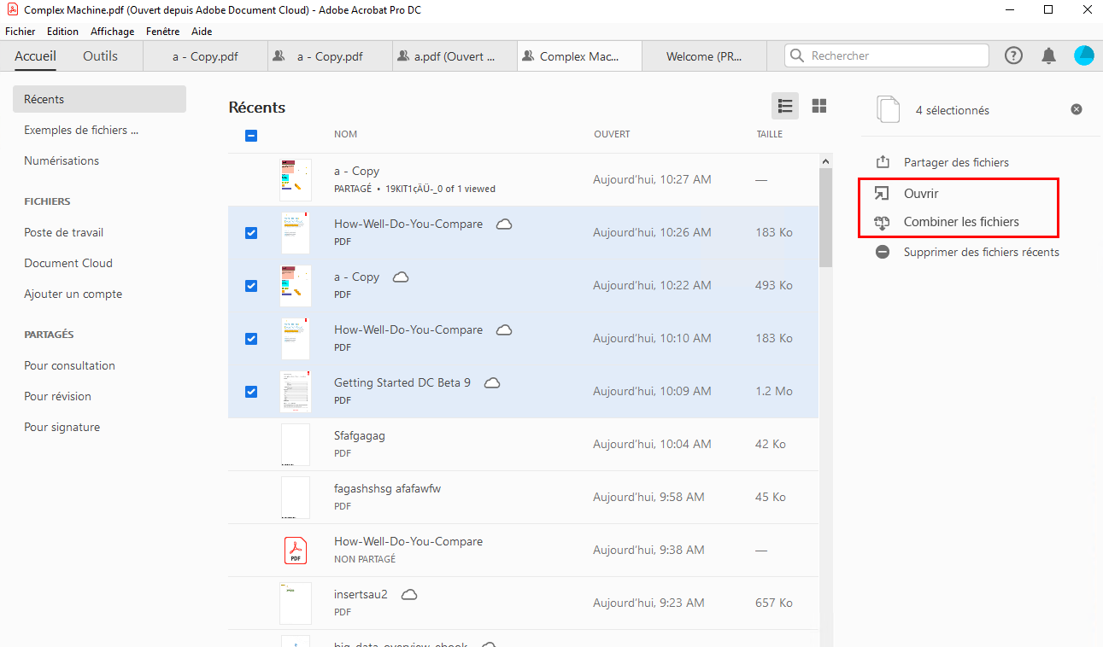Open Pour consultation under Partagés
This screenshot has height=647, width=1103.
point(69,365)
